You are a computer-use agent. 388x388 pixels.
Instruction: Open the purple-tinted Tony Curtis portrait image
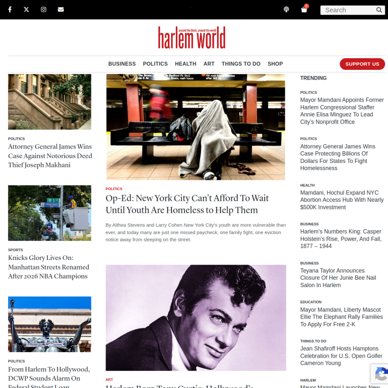(x=196, y=318)
